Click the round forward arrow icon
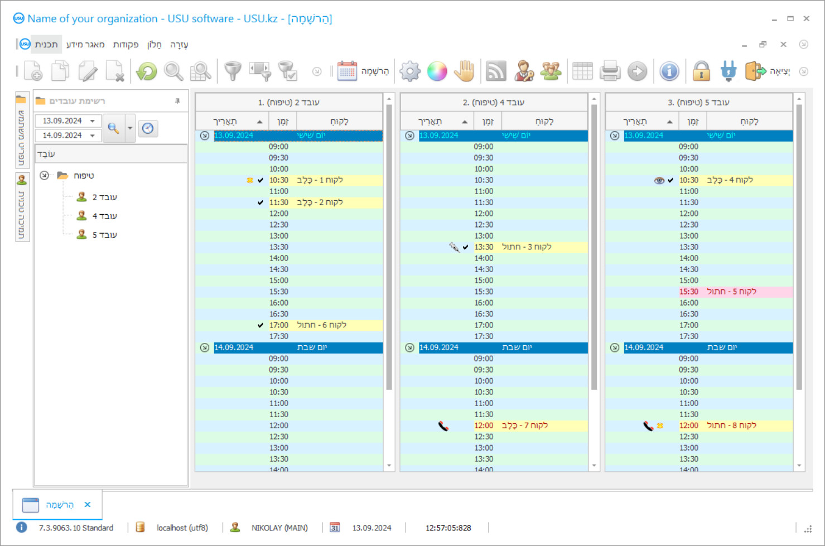825x546 pixels. click(637, 71)
